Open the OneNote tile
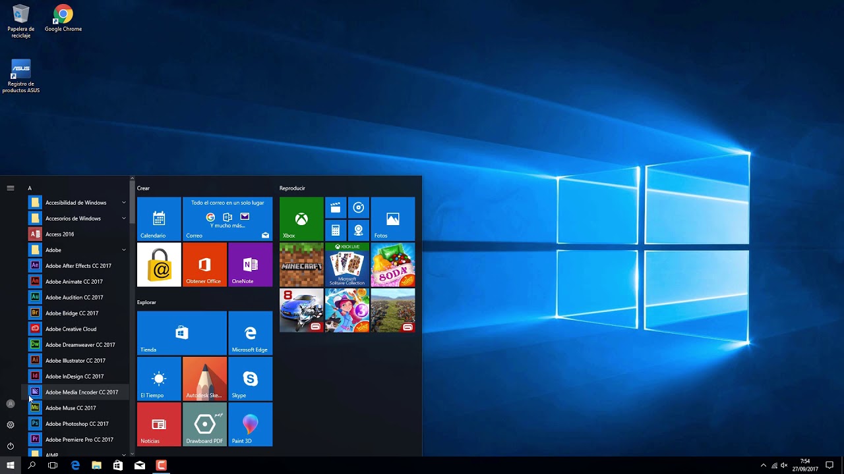 pyautogui.click(x=250, y=265)
